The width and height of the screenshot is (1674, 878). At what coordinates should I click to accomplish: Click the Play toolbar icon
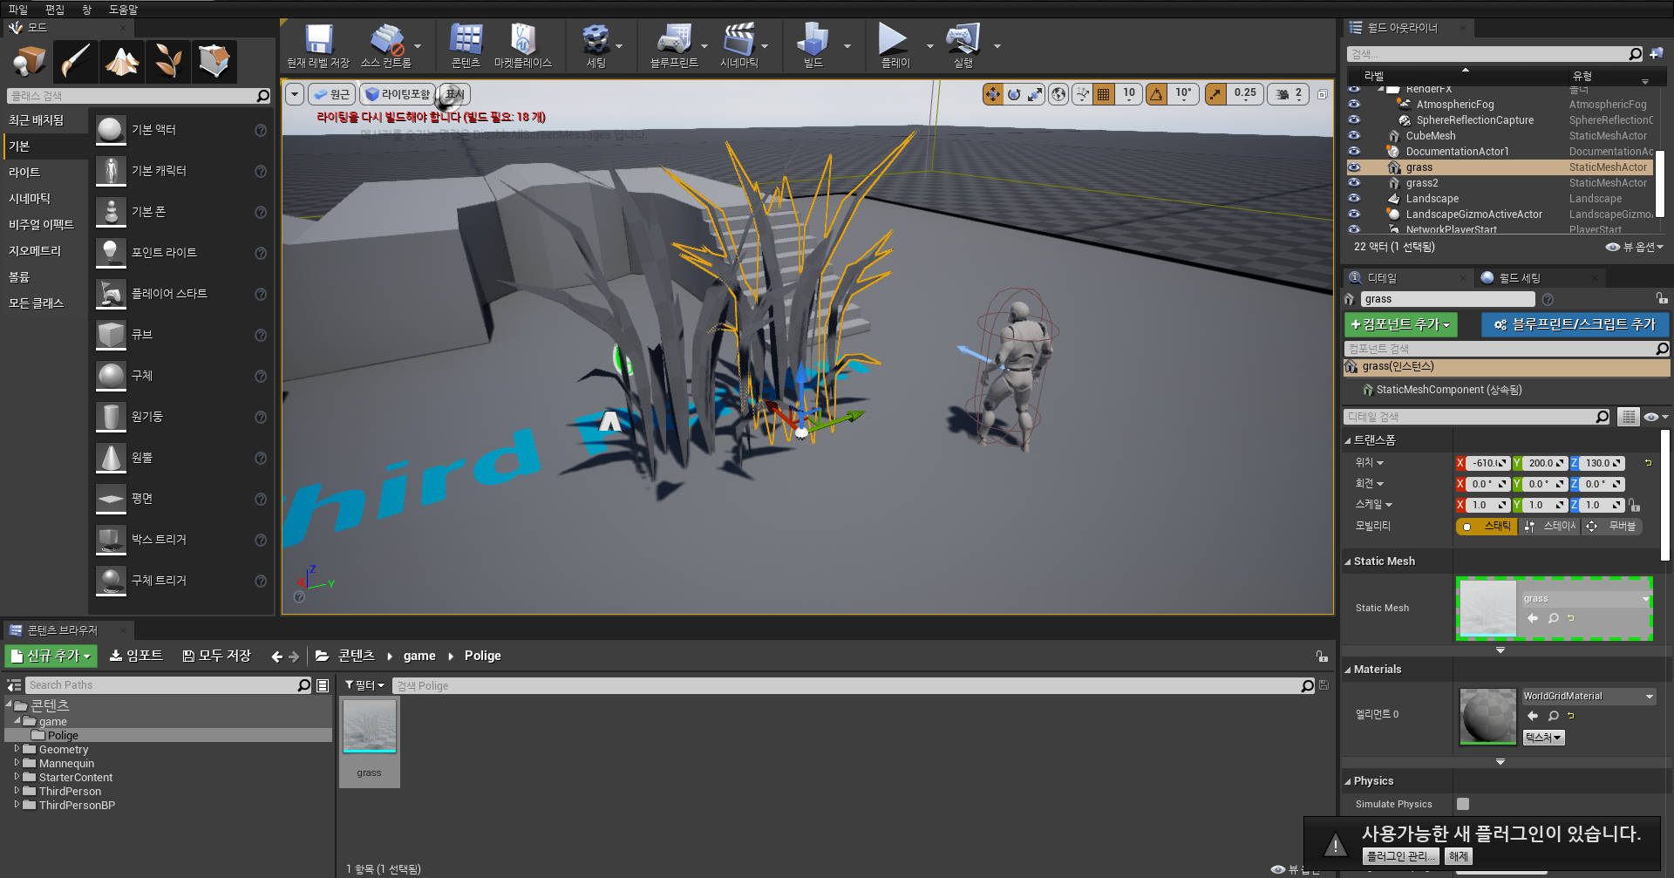(x=895, y=46)
